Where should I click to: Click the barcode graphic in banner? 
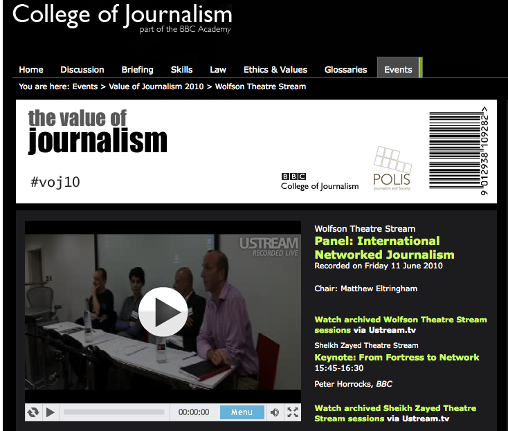[459, 151]
